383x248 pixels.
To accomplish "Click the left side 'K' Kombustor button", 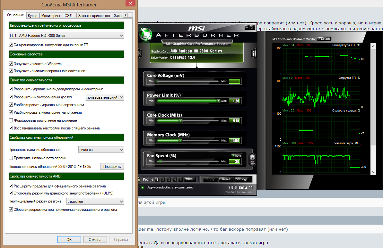I will pos(140,54).
